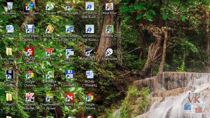This screenshot has width=210, height=118.
Task: Select the XMind 6 icon
Action: [70, 97]
